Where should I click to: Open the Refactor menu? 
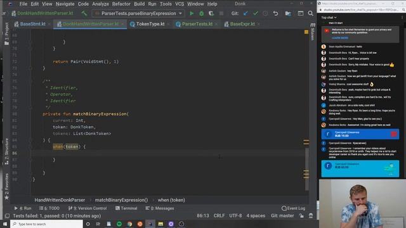[121, 4]
